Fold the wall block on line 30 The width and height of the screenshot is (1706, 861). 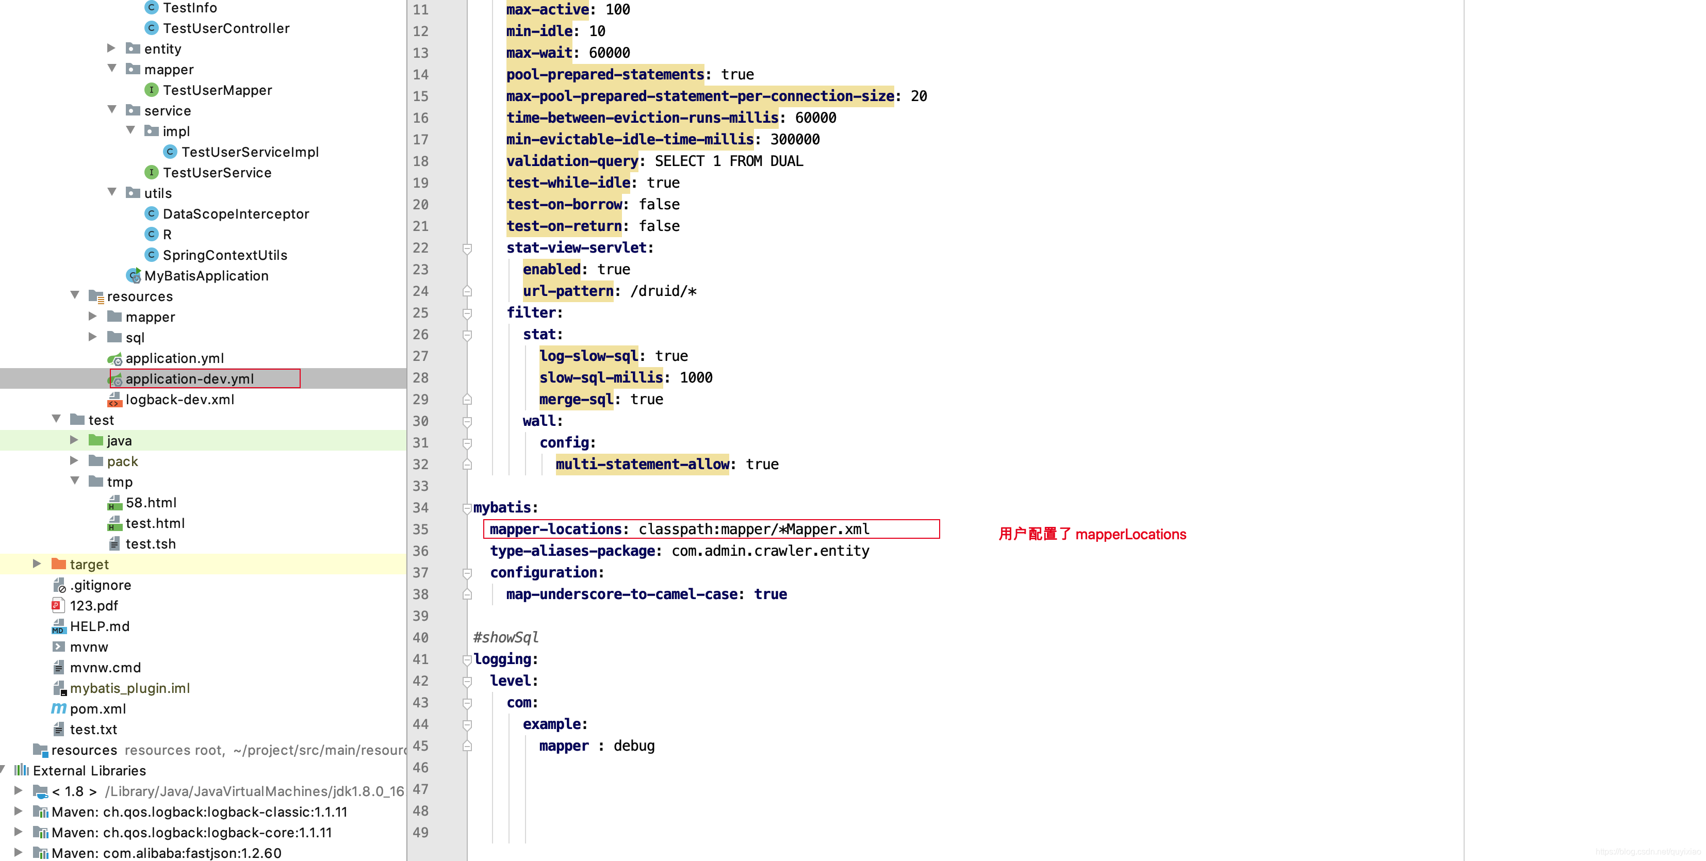(467, 422)
